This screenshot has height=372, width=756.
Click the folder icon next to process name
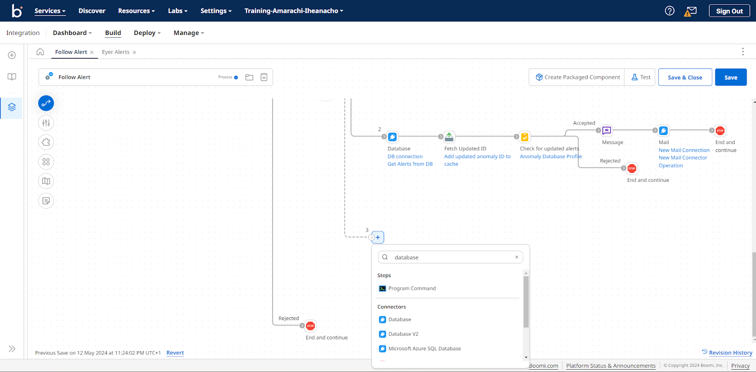click(x=249, y=77)
